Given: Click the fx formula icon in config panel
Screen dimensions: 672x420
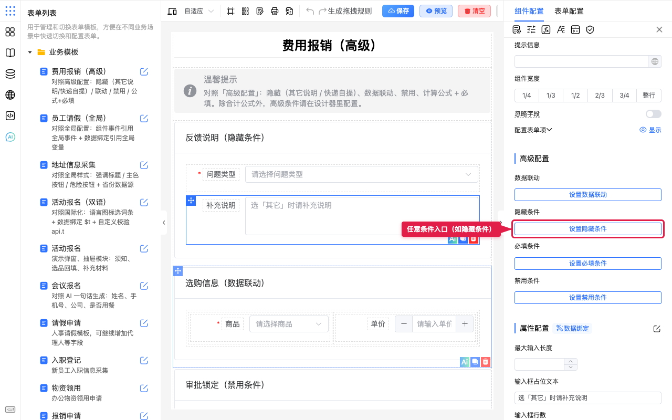Looking at the screenshot, I should click(x=546, y=29).
